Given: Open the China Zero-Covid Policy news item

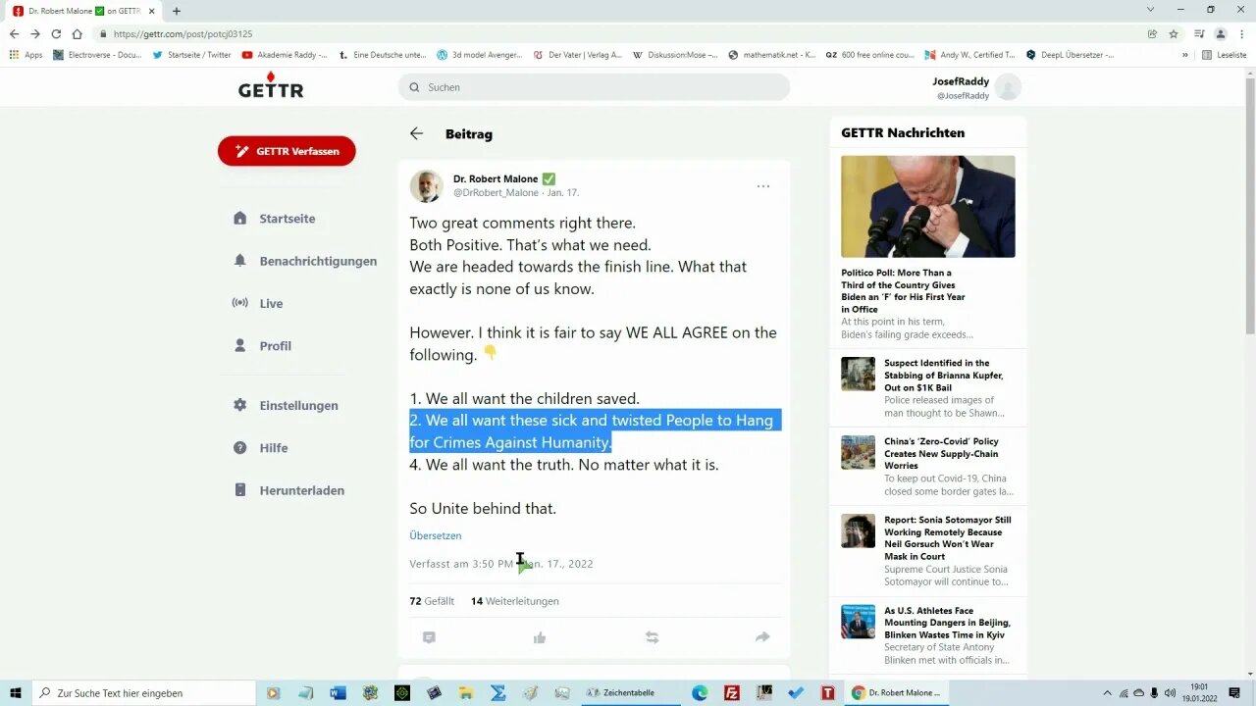Looking at the screenshot, I should click(942, 454).
